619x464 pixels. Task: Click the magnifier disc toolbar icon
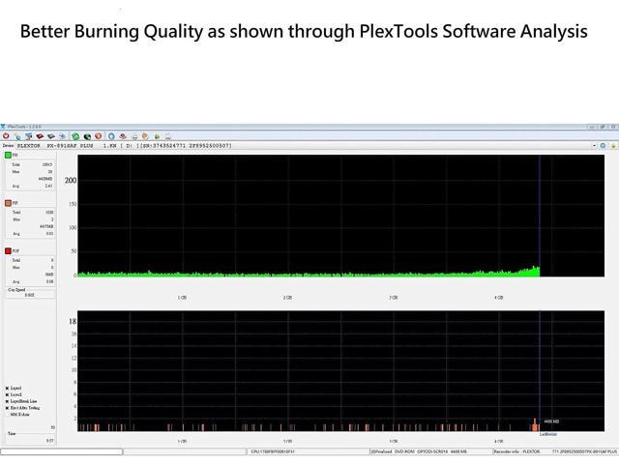pos(17,136)
